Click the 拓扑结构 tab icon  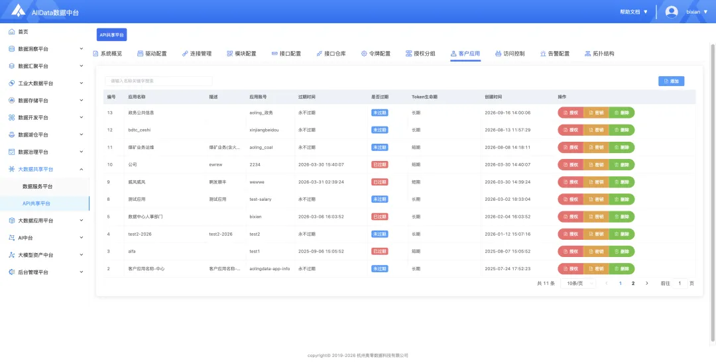tap(587, 54)
